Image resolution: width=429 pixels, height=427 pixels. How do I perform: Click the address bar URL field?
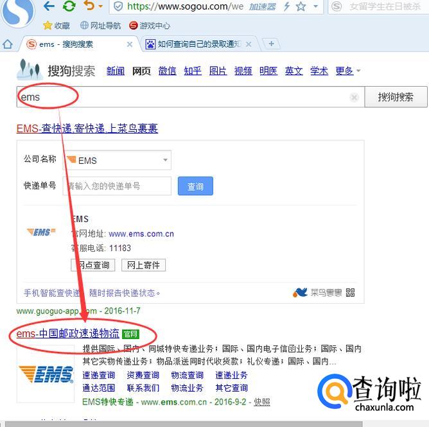click(x=185, y=6)
